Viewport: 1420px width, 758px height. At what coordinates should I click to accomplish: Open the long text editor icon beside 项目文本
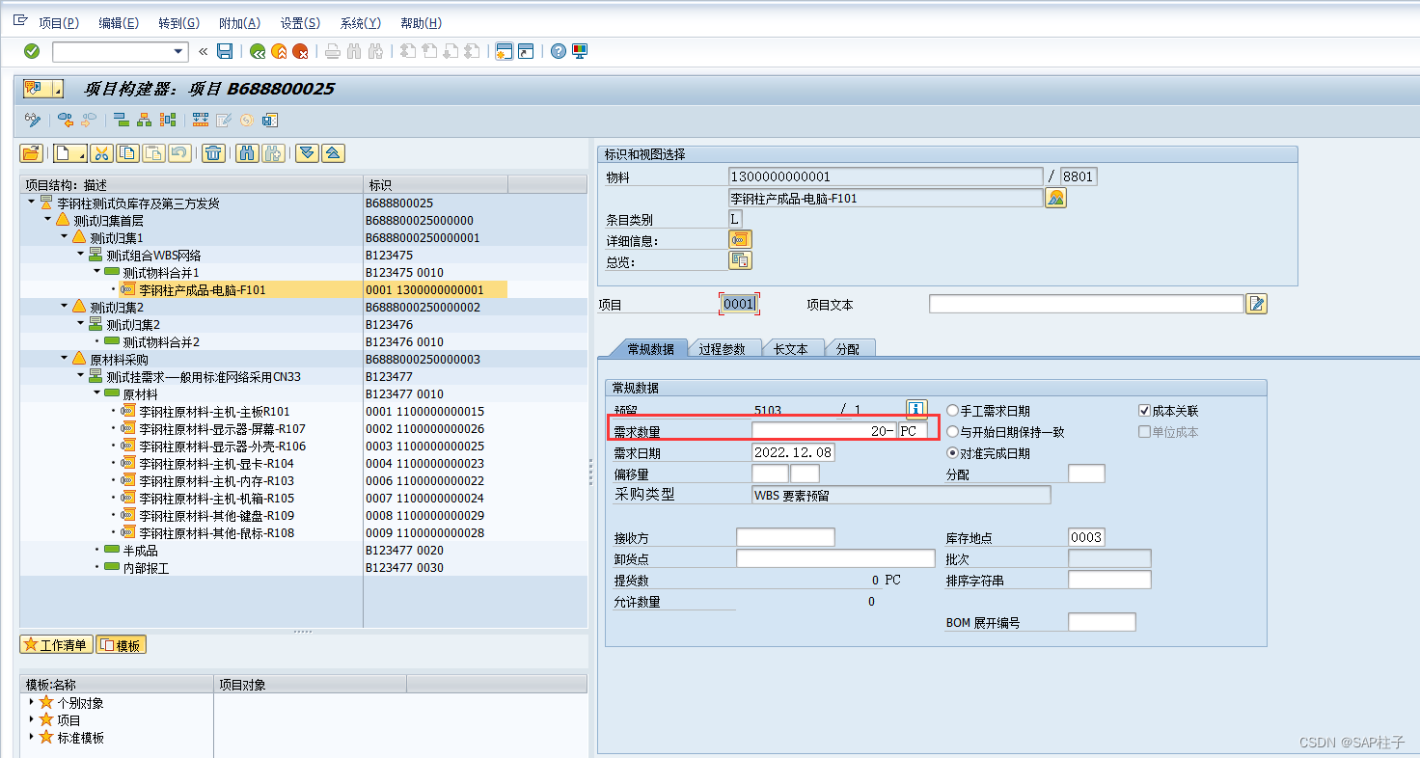[1256, 304]
